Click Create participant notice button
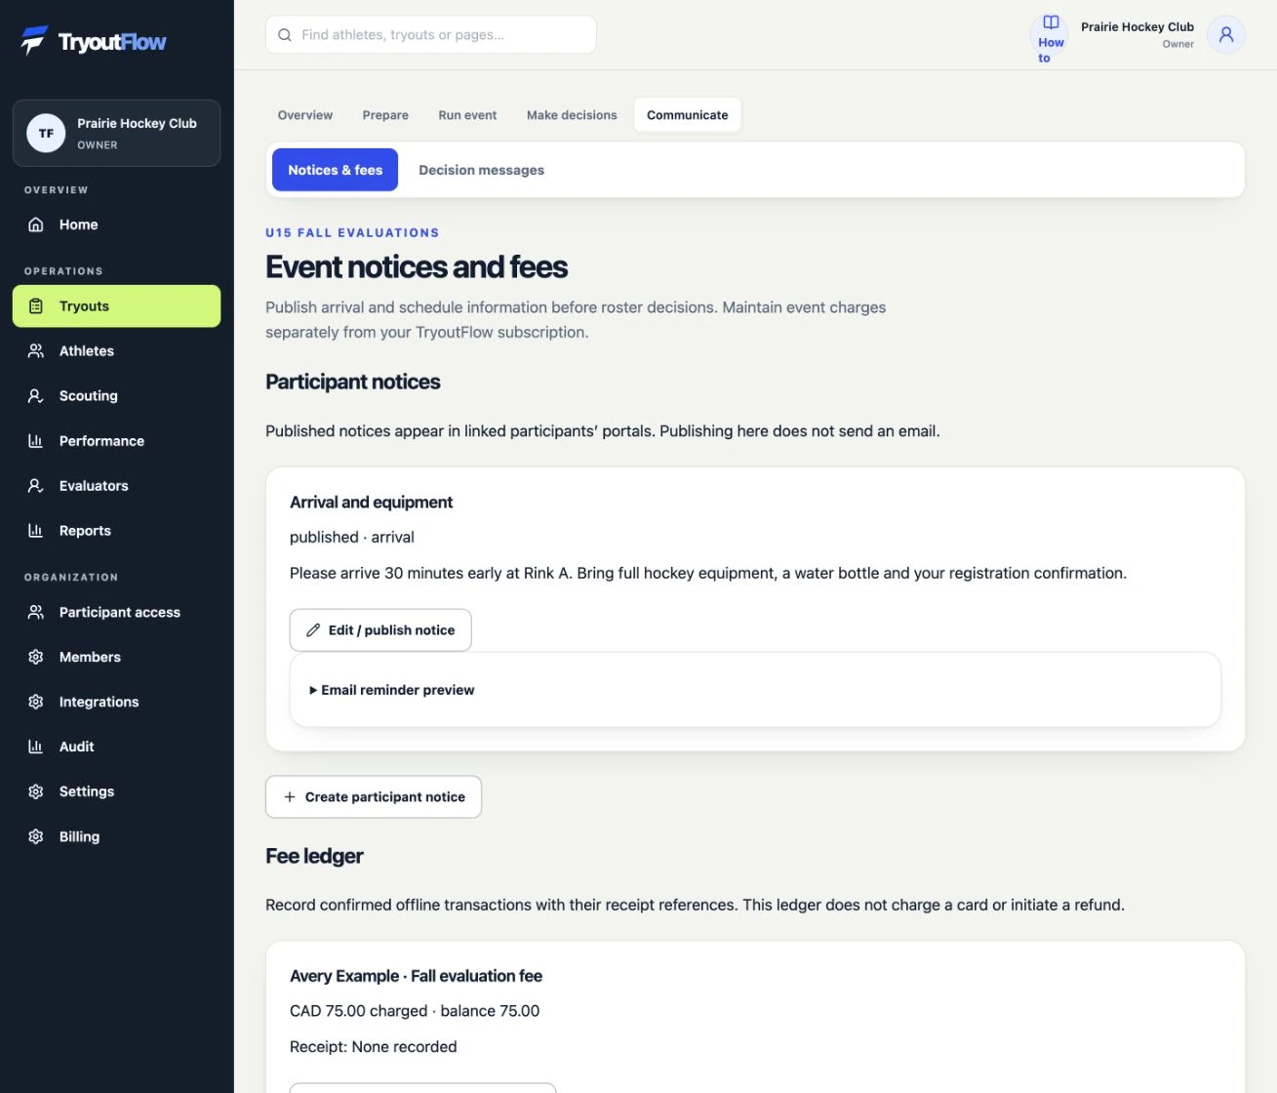This screenshot has height=1093, width=1277. point(374,797)
